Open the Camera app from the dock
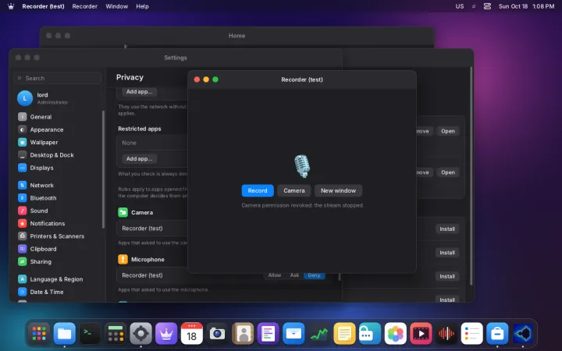Image resolution: width=562 pixels, height=351 pixels. (217, 334)
